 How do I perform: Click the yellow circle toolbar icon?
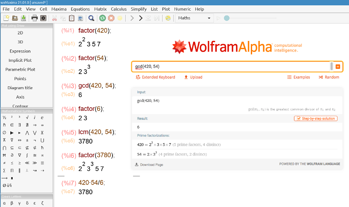[x=120, y=18]
